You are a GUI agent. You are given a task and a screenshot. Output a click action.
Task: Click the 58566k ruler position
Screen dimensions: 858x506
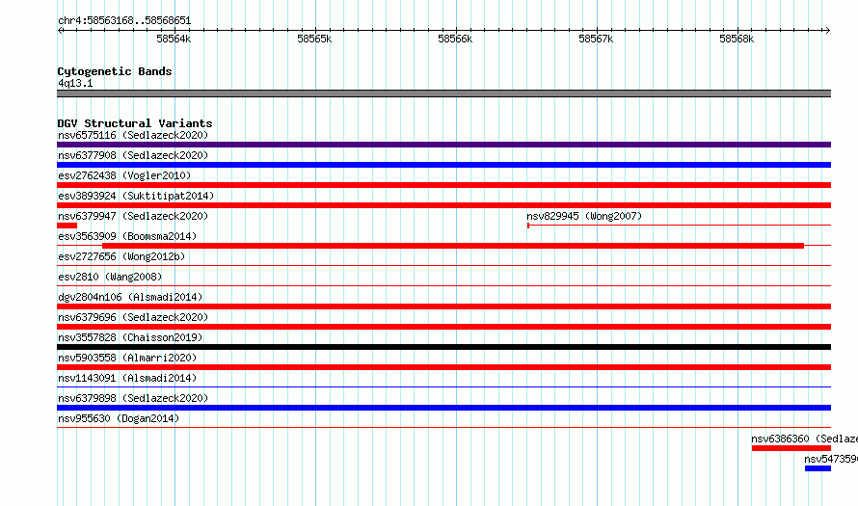tap(455, 39)
